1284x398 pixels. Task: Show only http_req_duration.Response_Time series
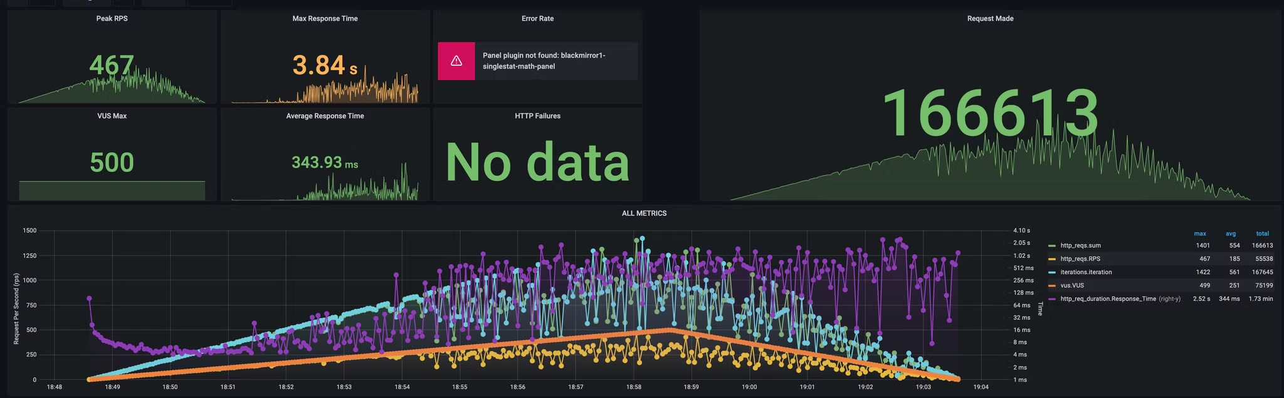(1108, 299)
